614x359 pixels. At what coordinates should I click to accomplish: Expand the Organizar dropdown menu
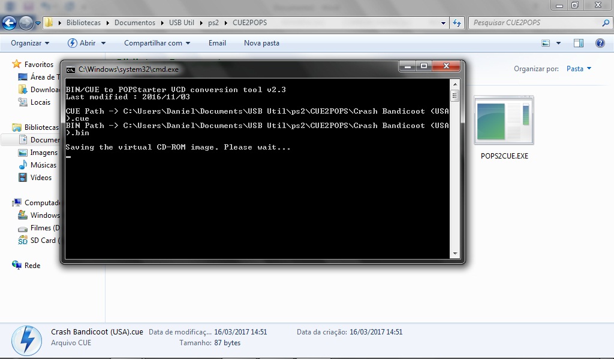click(30, 43)
